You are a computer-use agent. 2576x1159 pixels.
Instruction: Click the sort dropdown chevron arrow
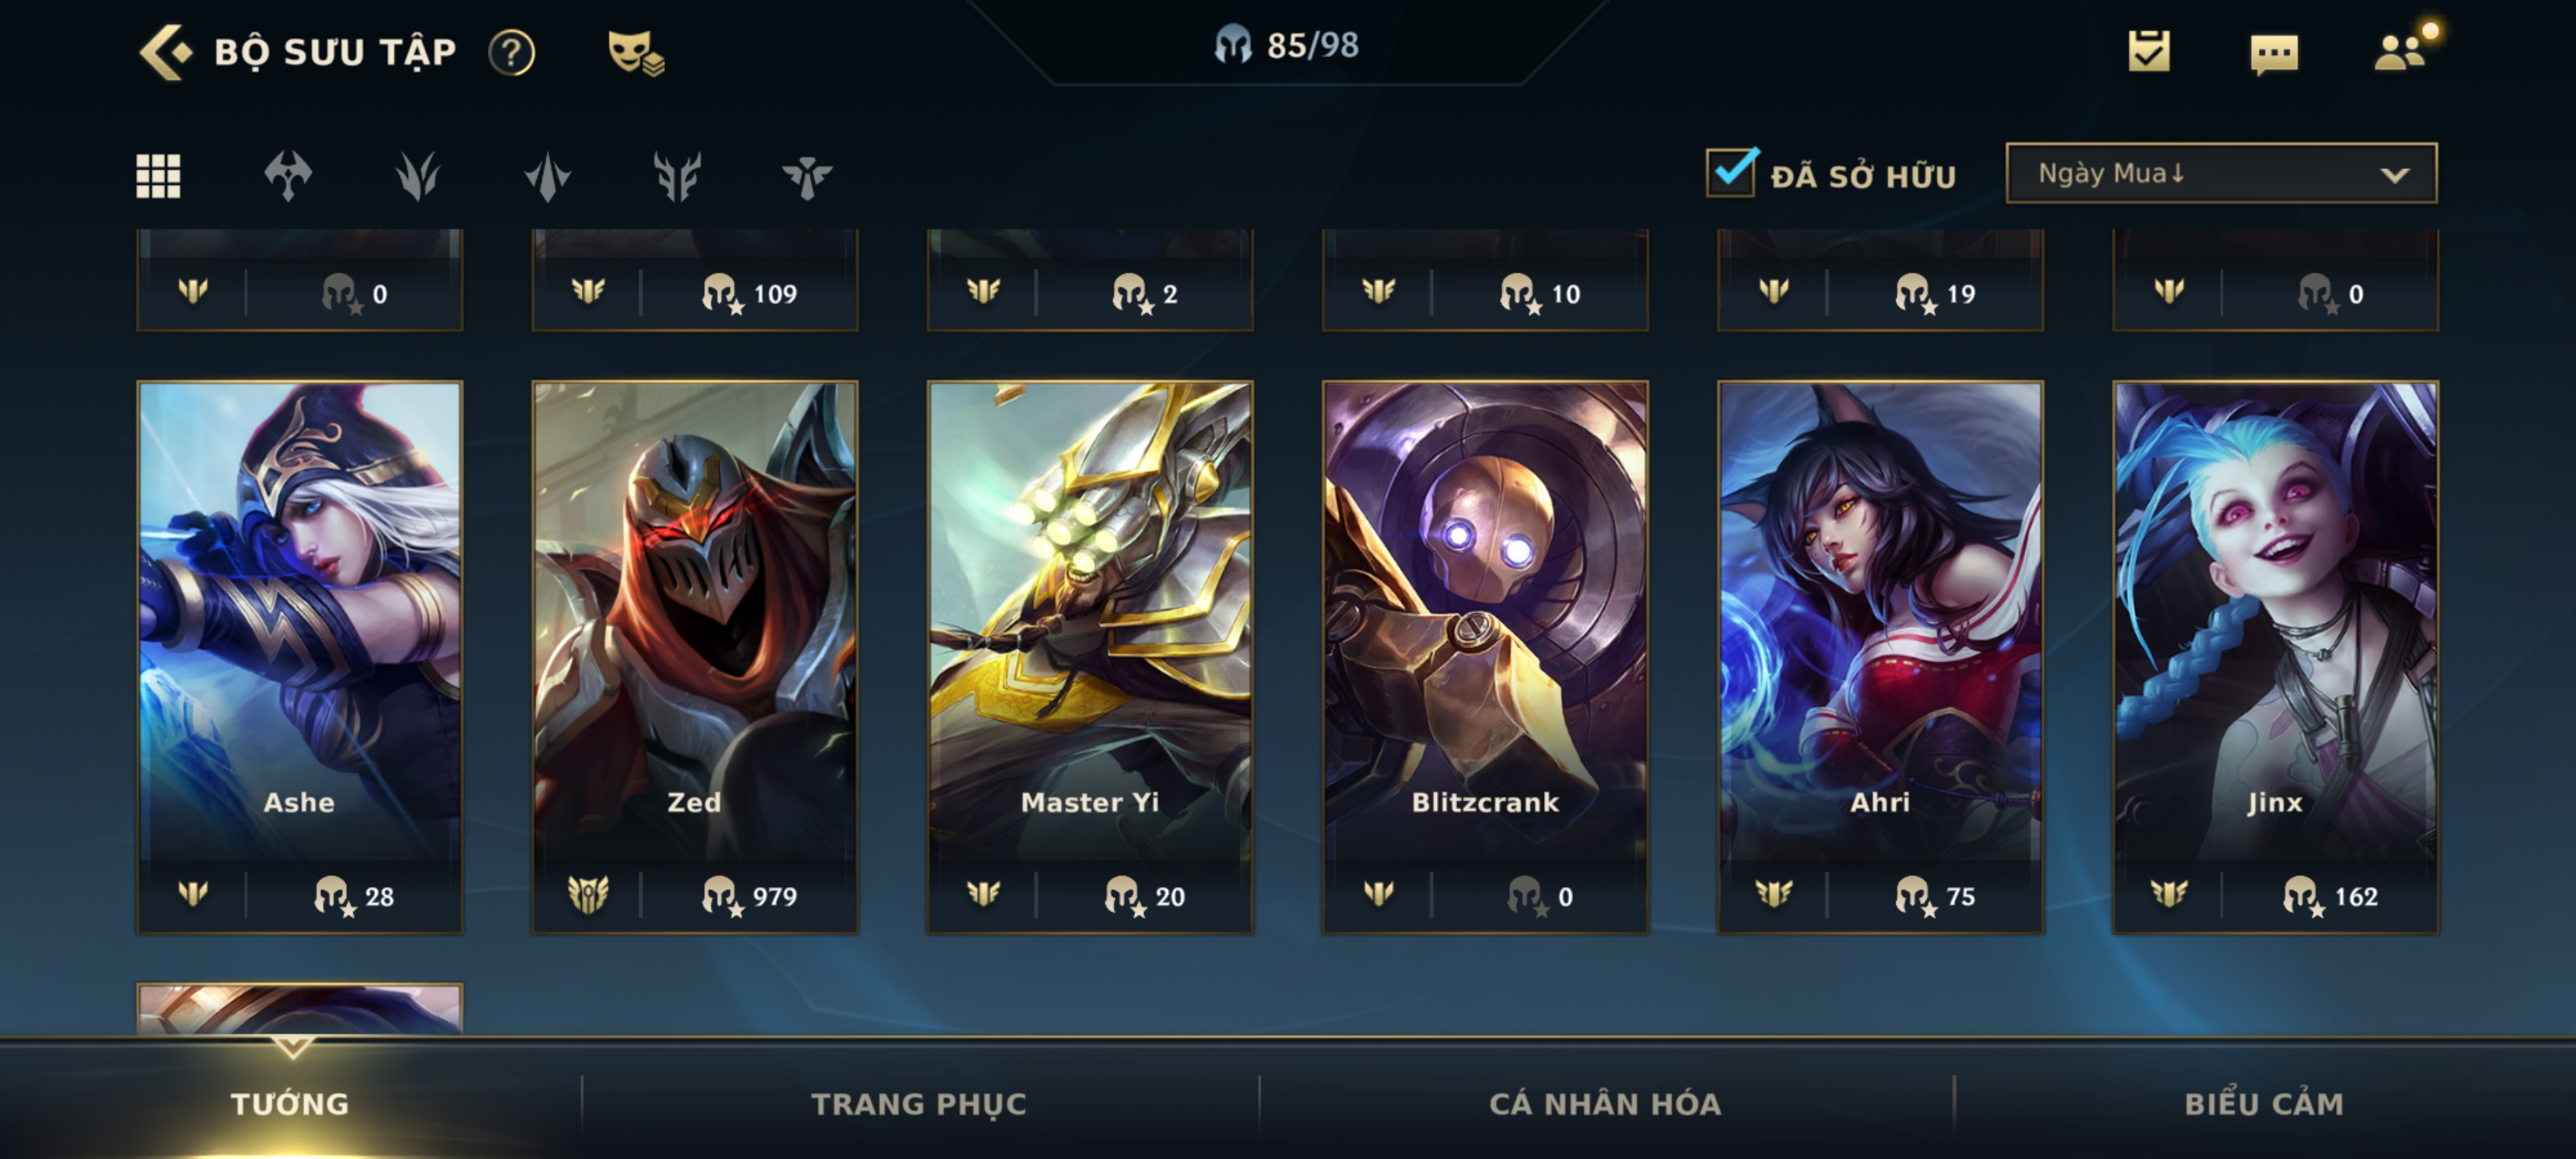2394,175
